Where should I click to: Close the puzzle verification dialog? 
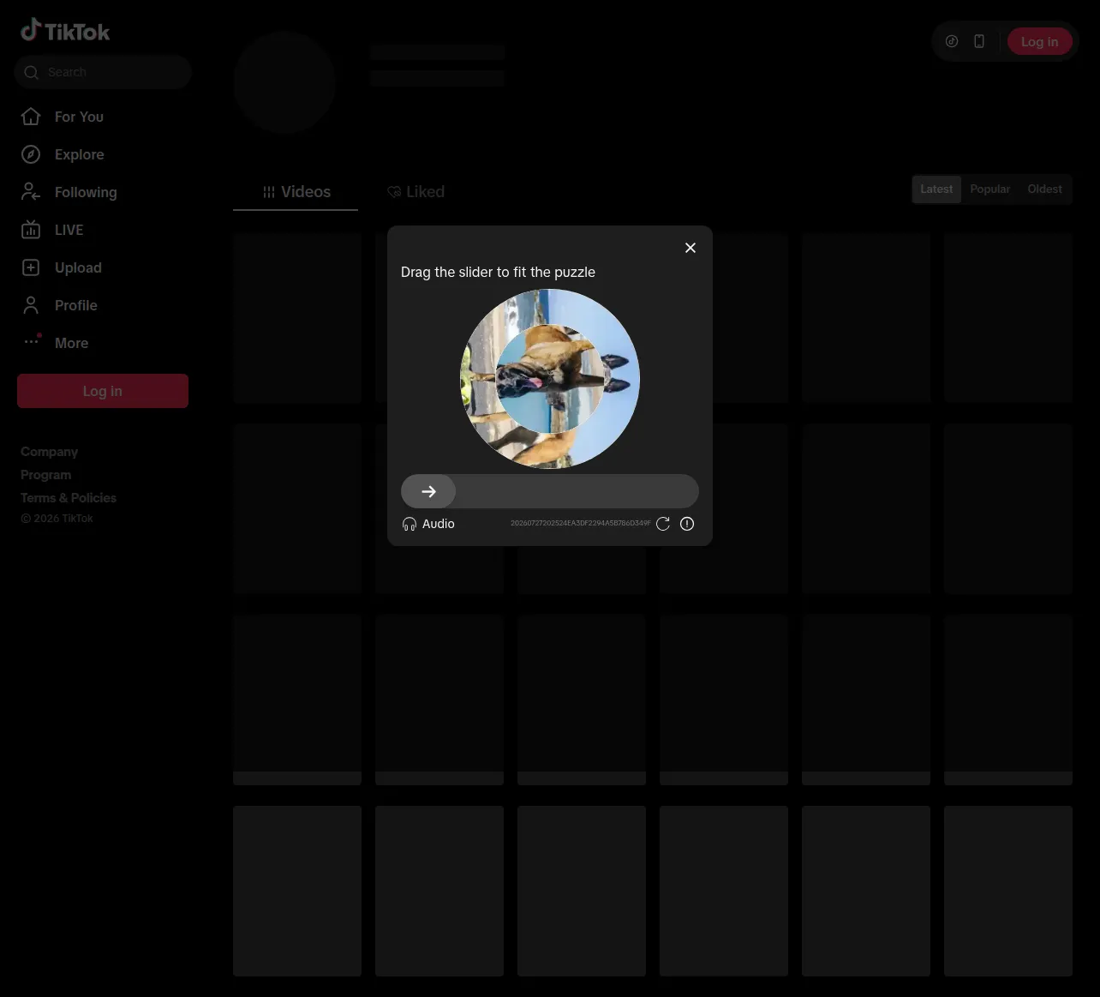pyautogui.click(x=690, y=248)
